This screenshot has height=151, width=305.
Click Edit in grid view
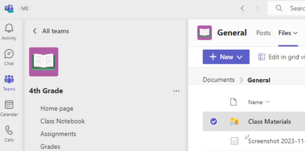[x=281, y=57]
